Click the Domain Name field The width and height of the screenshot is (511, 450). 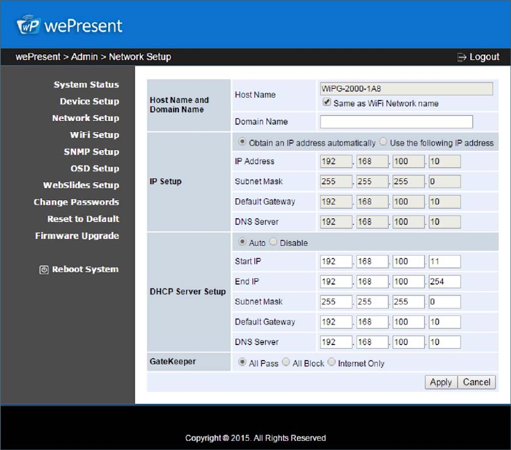click(x=396, y=122)
